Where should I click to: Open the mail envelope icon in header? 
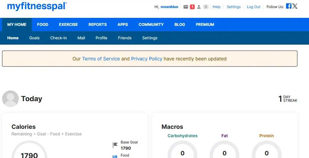pyautogui.click(x=186, y=7)
